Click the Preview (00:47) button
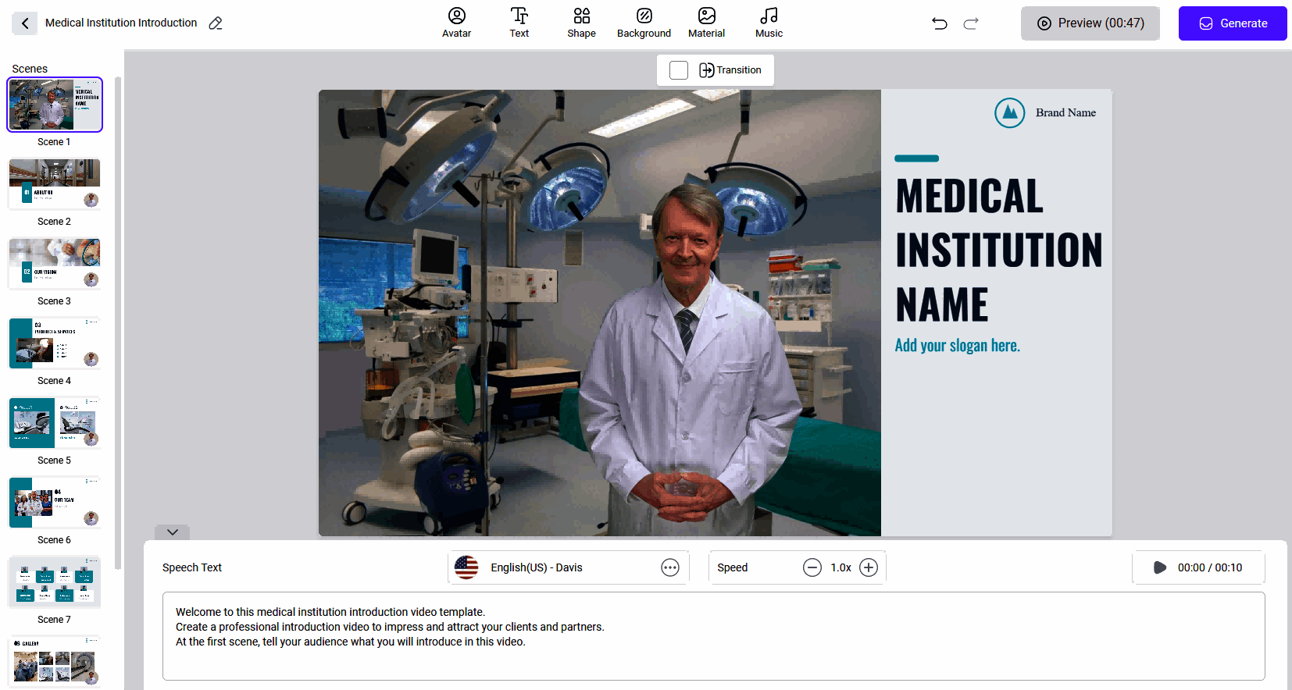The image size is (1292, 690). coord(1090,23)
